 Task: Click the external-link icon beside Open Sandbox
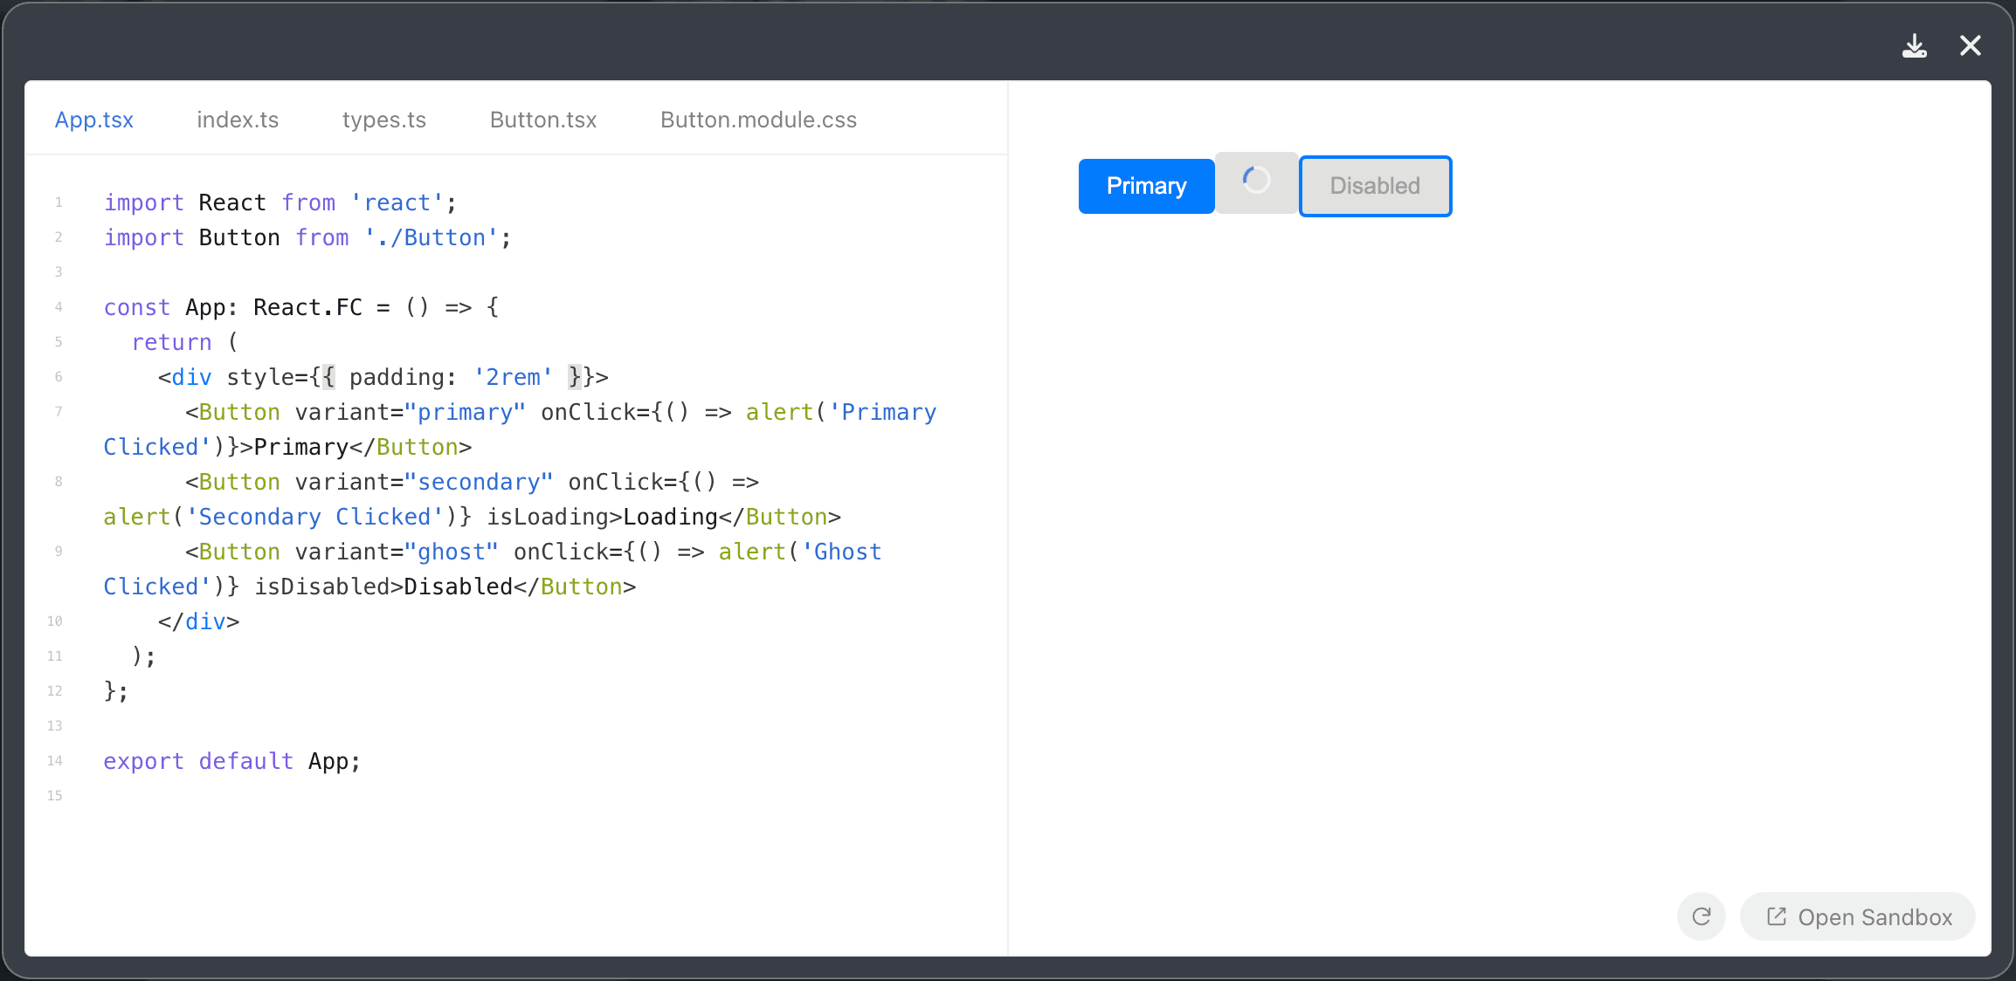[x=1775, y=916]
